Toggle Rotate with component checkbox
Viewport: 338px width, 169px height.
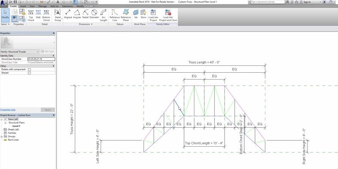pos(30,69)
